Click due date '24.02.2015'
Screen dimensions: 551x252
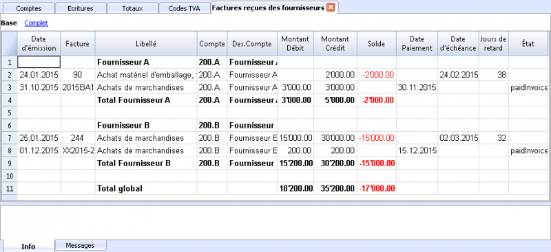coord(459,75)
